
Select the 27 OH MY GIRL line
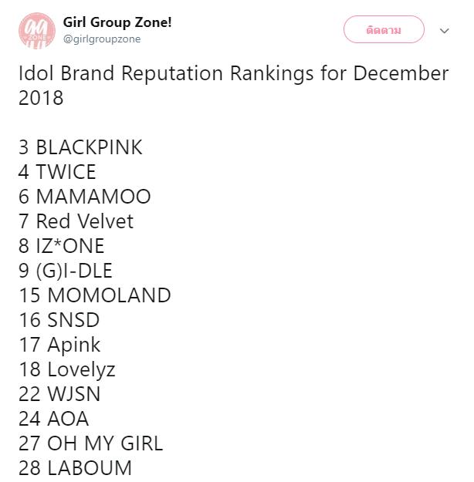click(x=91, y=443)
